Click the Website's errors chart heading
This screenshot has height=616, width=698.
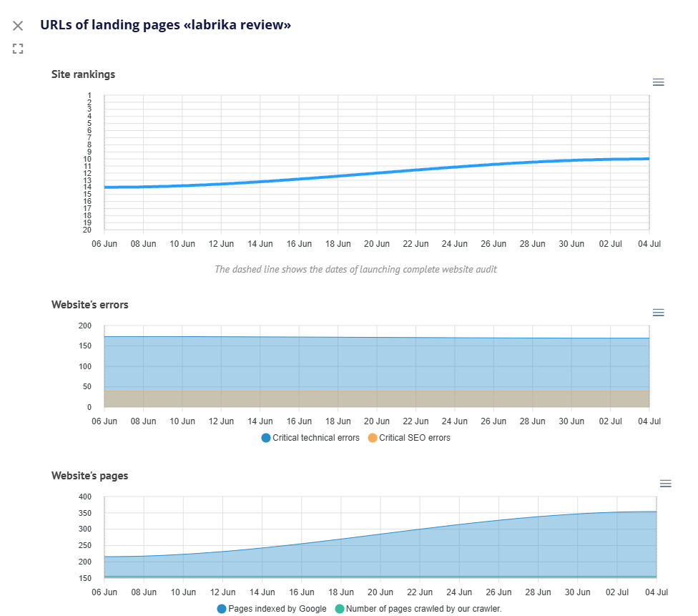pyautogui.click(x=89, y=305)
